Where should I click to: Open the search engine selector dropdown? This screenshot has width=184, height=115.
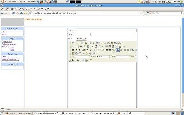coord(149,13)
